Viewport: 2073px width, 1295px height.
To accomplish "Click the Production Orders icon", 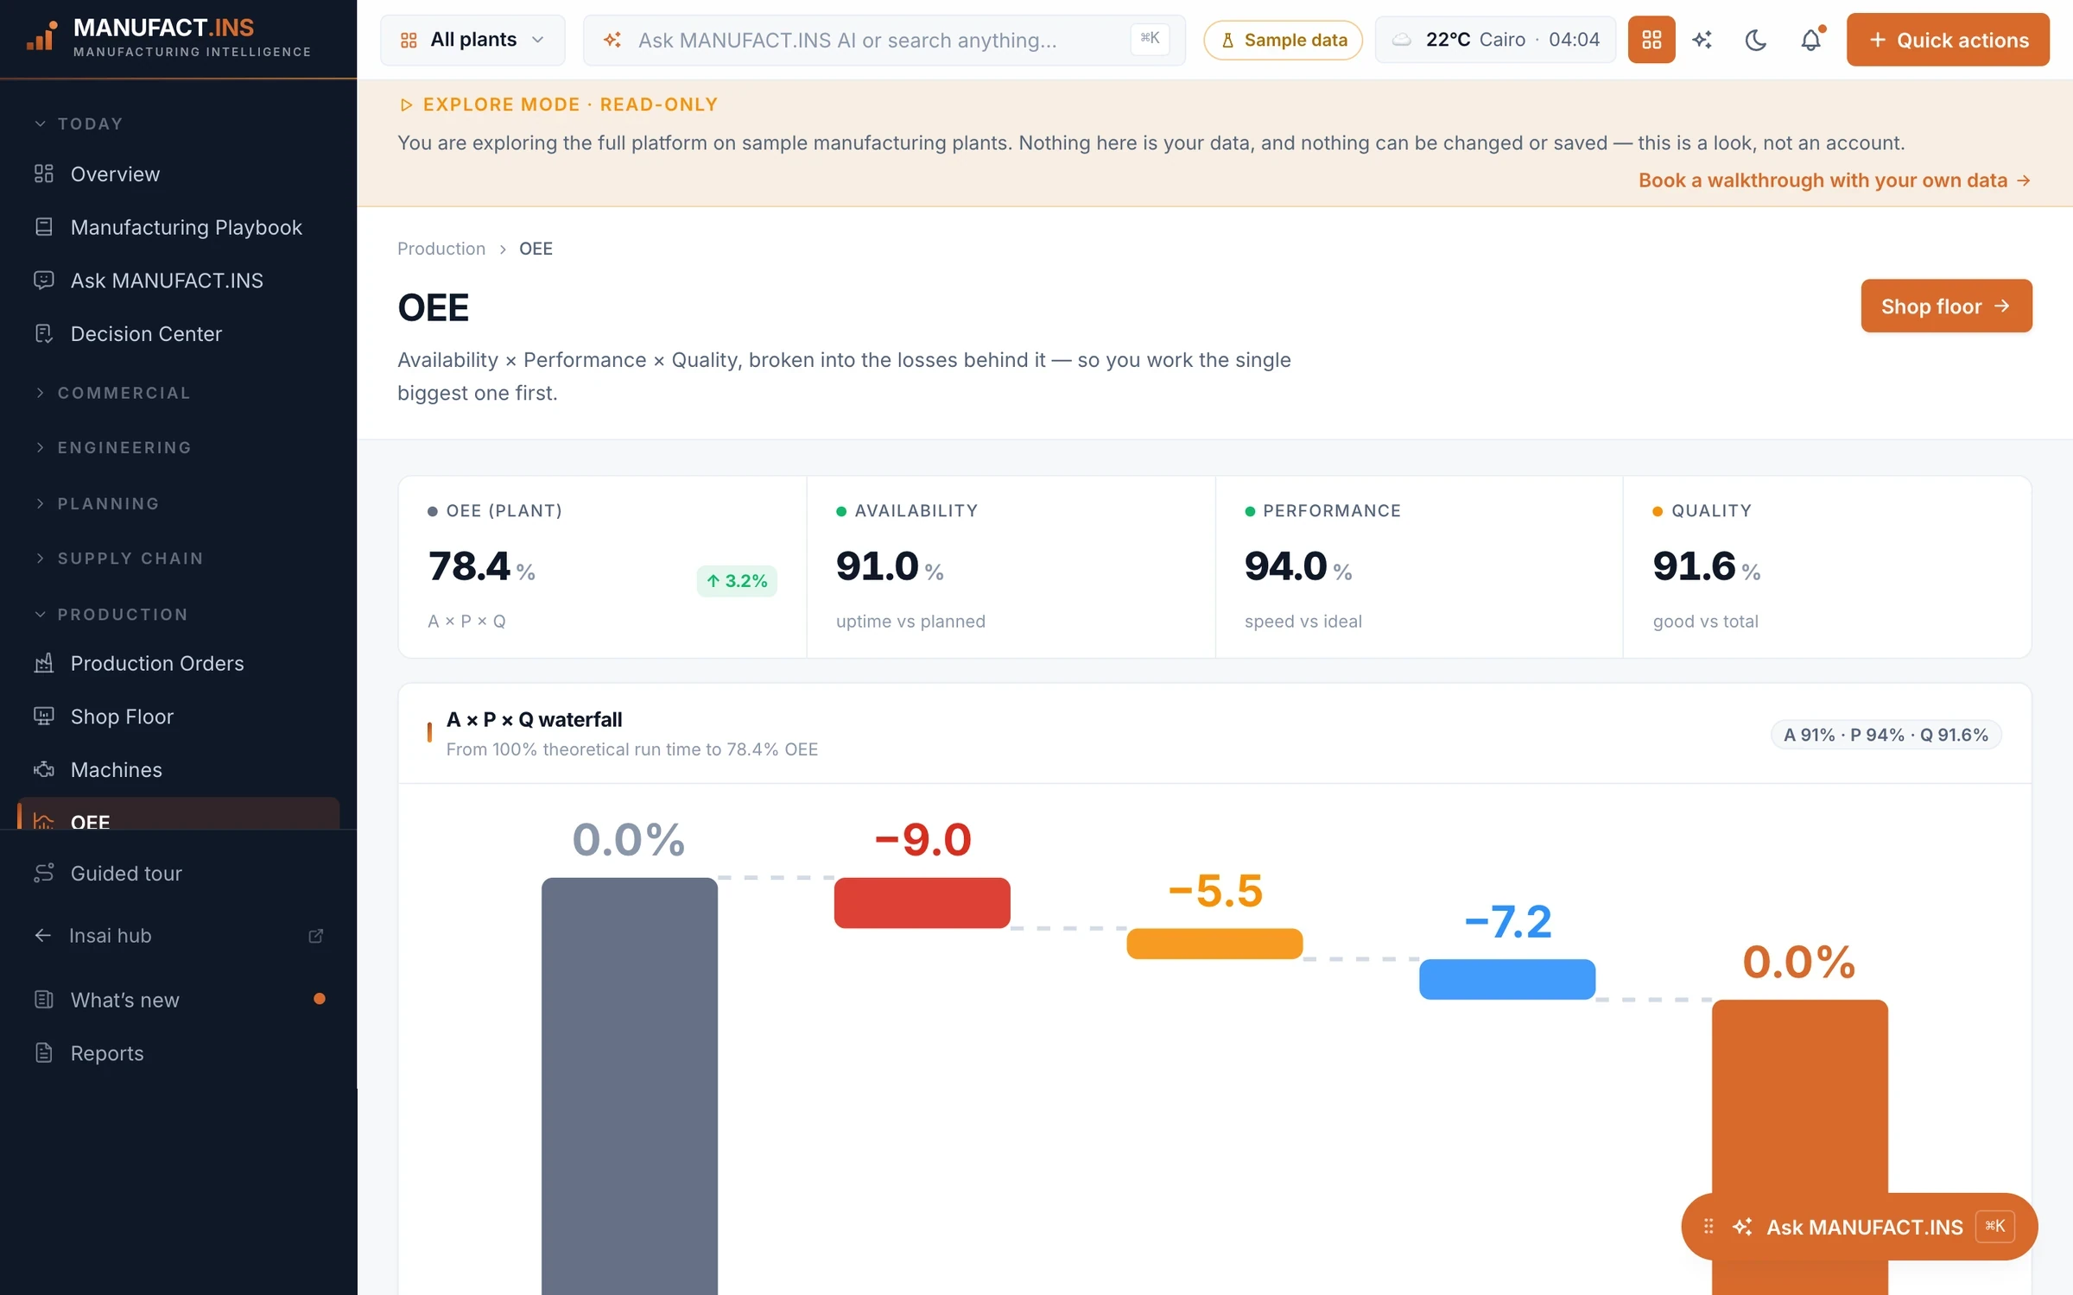I will coord(44,663).
